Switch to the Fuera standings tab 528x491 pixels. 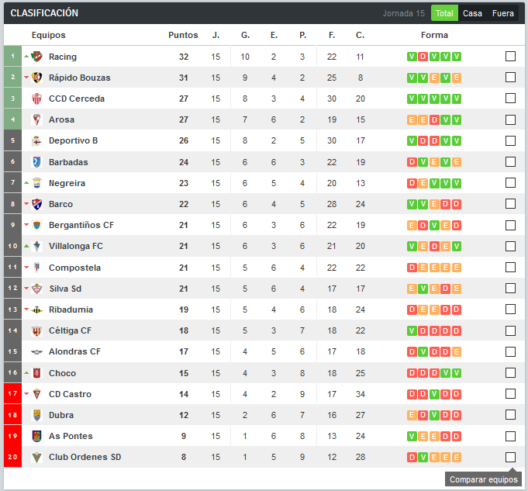pyautogui.click(x=502, y=13)
